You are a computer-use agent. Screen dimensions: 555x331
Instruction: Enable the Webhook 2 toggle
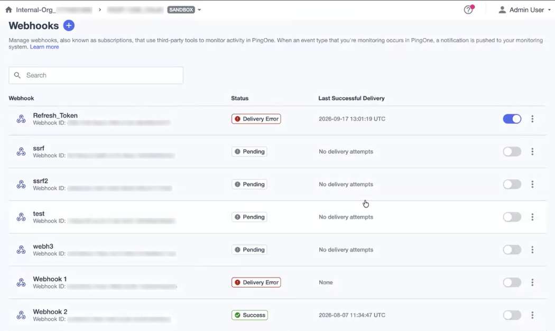point(512,315)
